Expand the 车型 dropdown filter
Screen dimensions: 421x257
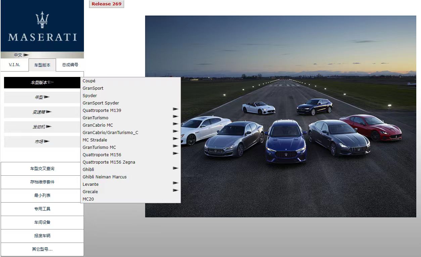coord(42,97)
